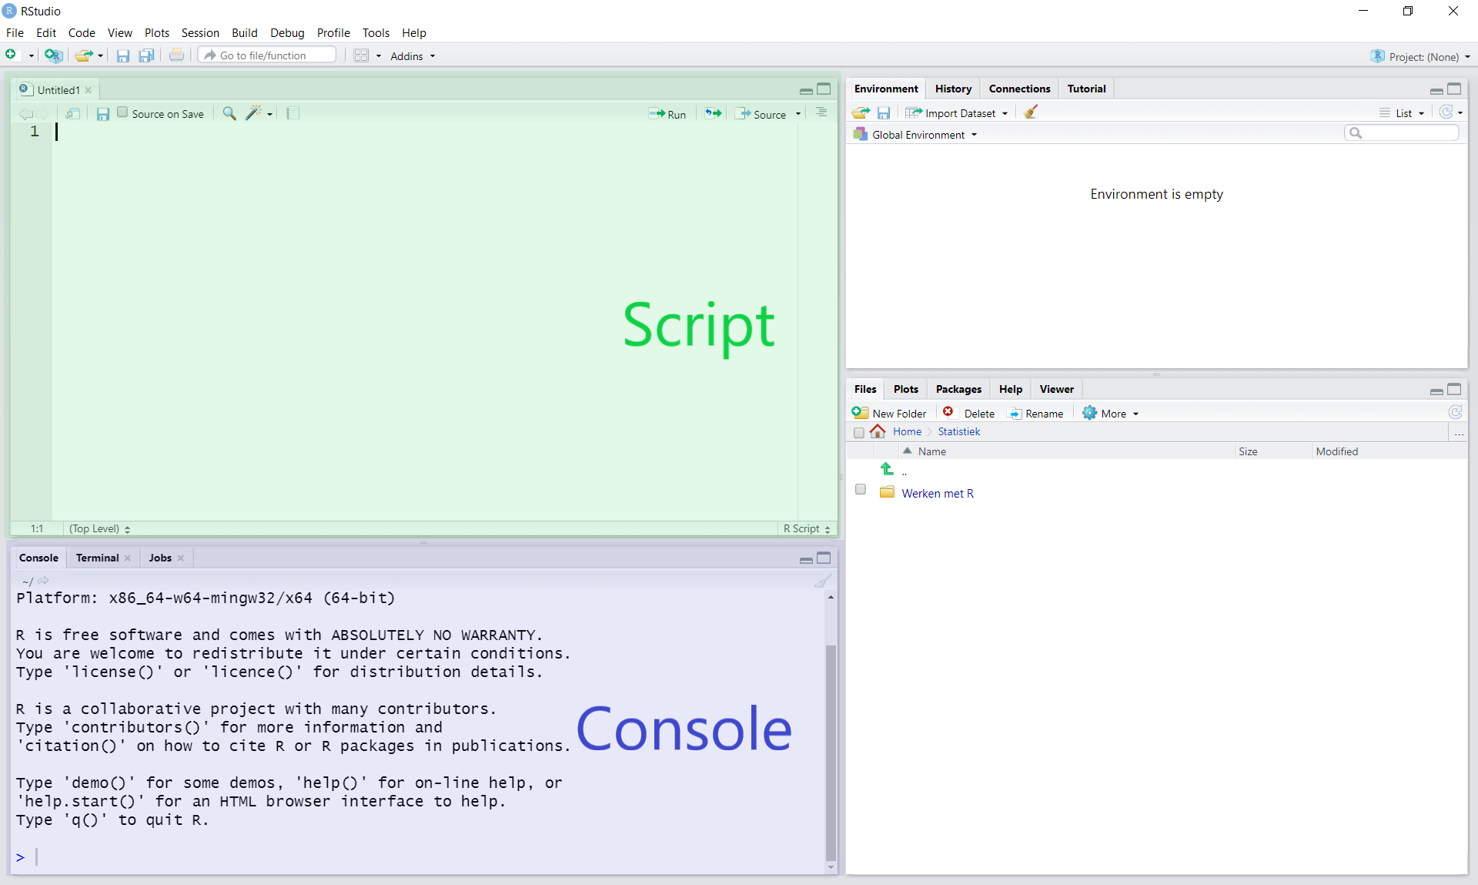Open the Plots menu in menu bar

(x=155, y=32)
